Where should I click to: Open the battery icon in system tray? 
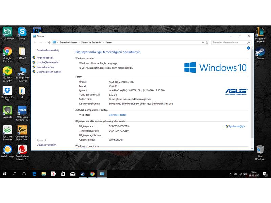click(235, 174)
